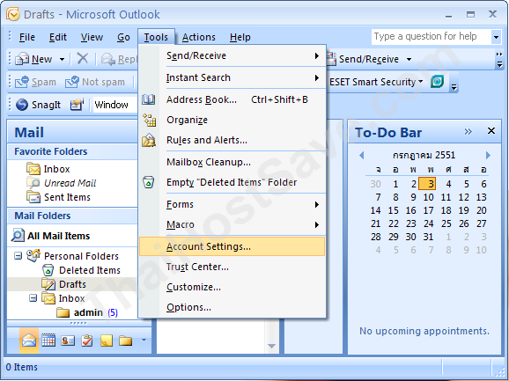Delete item with the X toolbar icon
509x381 pixels.
pos(83,59)
